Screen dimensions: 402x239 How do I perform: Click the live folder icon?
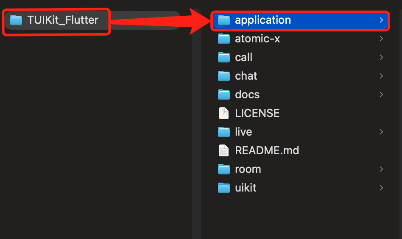pos(224,132)
